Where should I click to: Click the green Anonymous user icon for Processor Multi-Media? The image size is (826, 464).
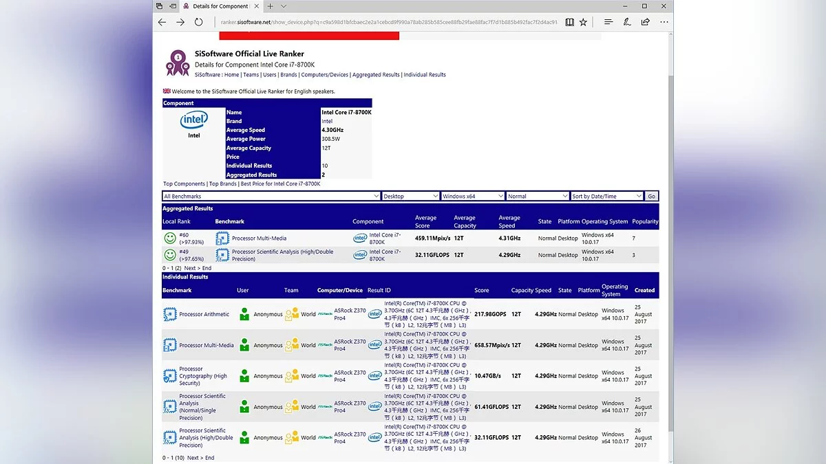point(244,345)
